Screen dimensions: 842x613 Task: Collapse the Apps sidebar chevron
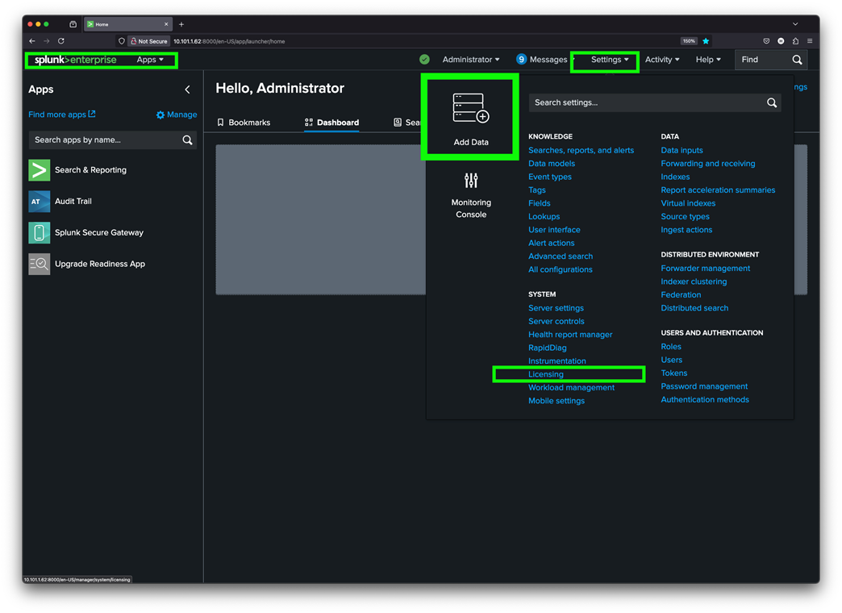coord(187,90)
